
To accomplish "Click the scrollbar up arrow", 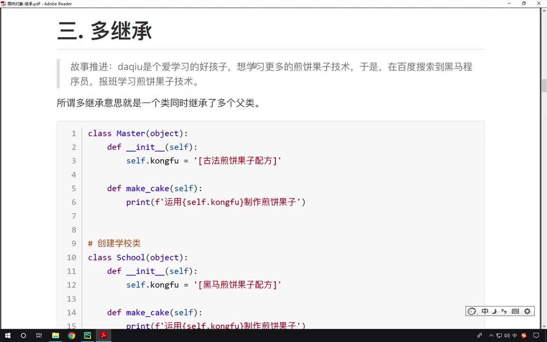I will 544,10.
